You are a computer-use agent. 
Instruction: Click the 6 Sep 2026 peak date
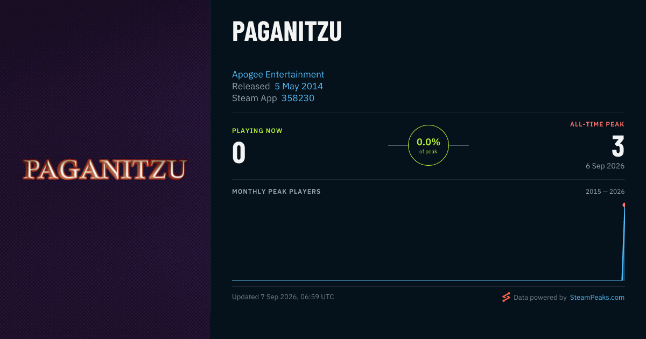pos(605,166)
